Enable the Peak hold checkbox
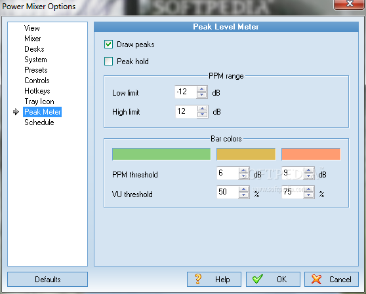This screenshot has width=366, height=294. [x=108, y=62]
